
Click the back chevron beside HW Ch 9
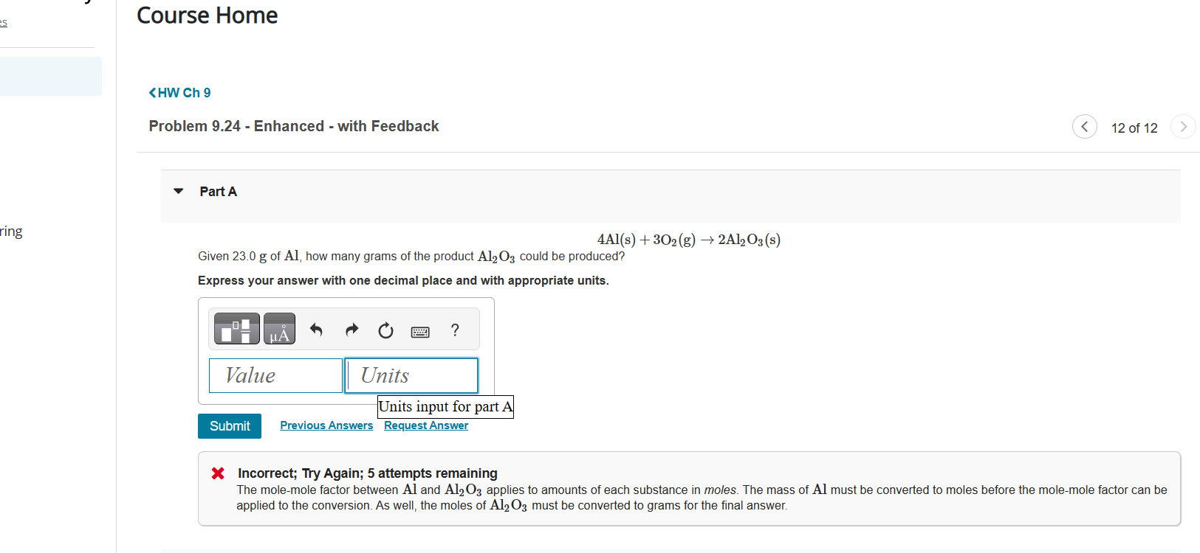tap(153, 92)
